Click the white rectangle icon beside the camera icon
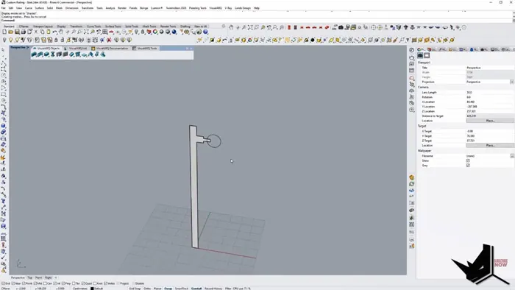Image resolution: width=515 pixels, height=290 pixels. pyautogui.click(x=427, y=55)
